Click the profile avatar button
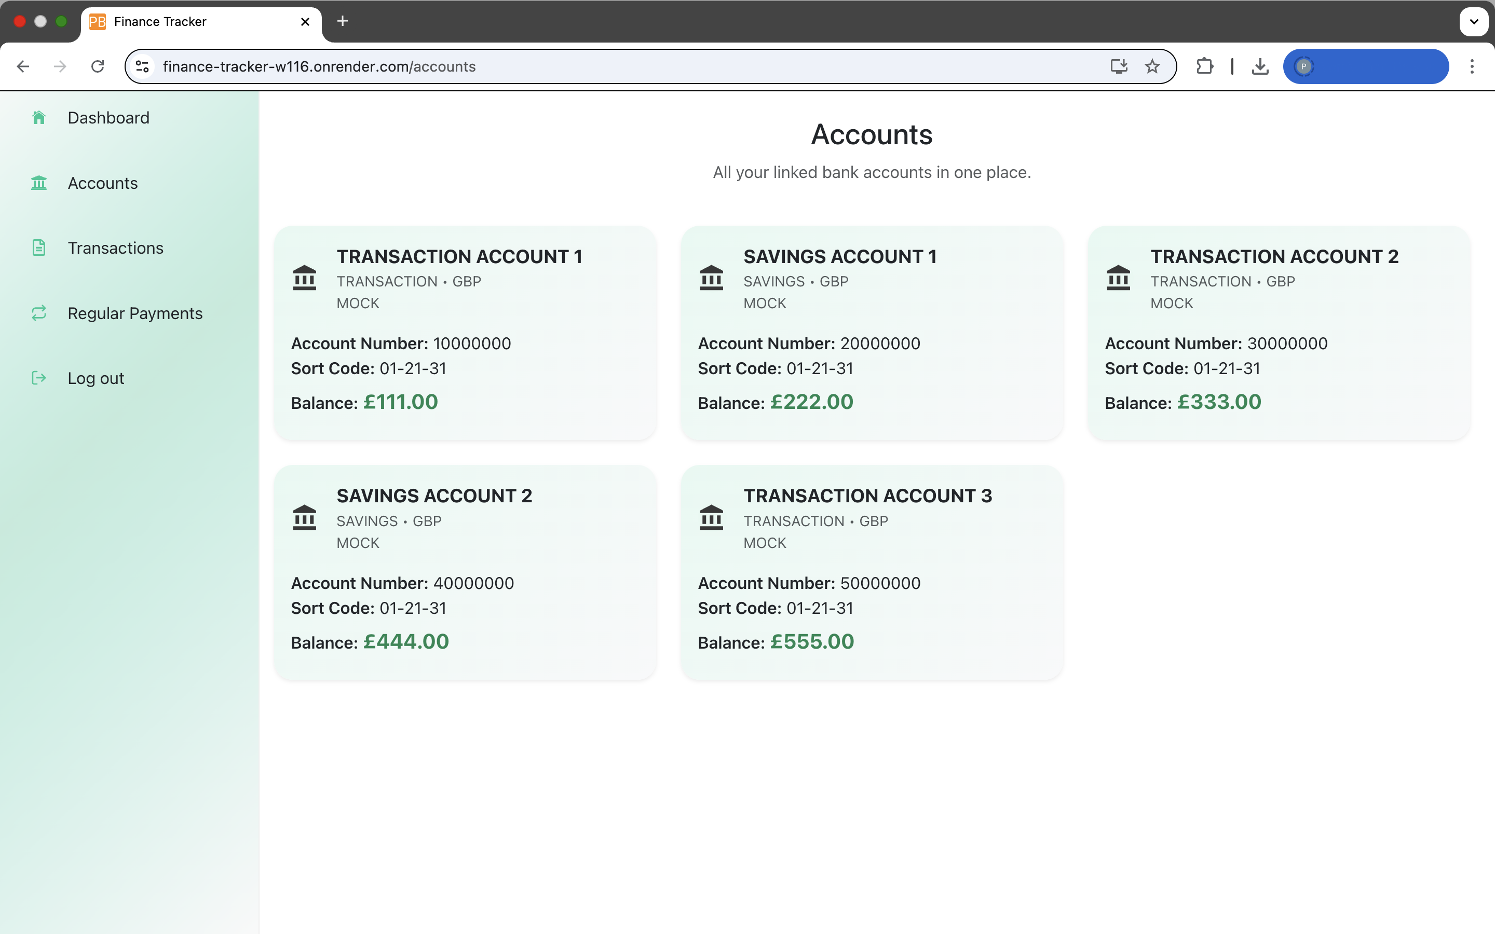Screen dimensions: 1495x934 (1366, 66)
